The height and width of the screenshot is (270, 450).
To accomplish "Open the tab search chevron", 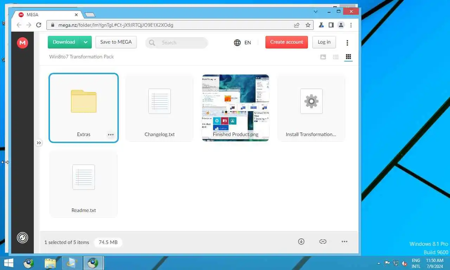I will [x=315, y=12].
